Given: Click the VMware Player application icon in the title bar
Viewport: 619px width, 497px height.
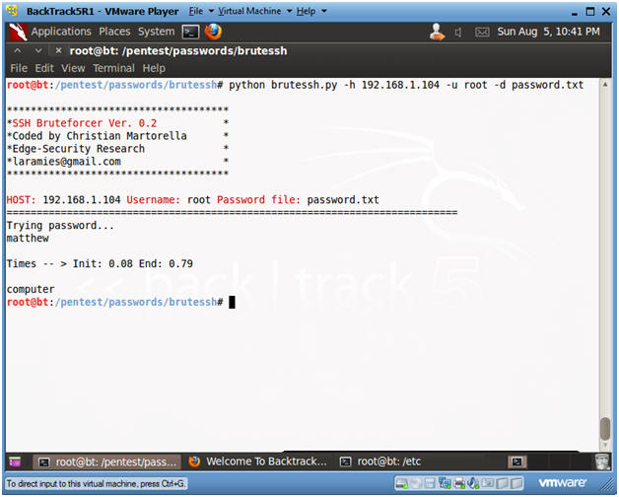Looking at the screenshot, I should coord(12,11).
